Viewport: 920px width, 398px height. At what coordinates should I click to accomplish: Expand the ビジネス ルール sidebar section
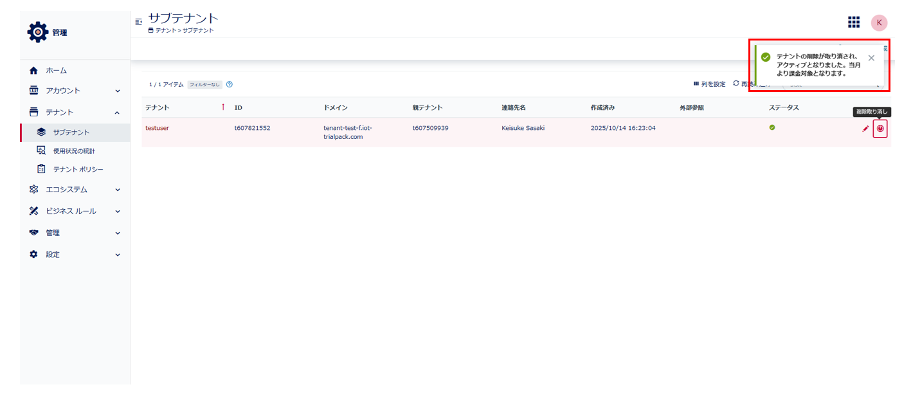point(118,212)
